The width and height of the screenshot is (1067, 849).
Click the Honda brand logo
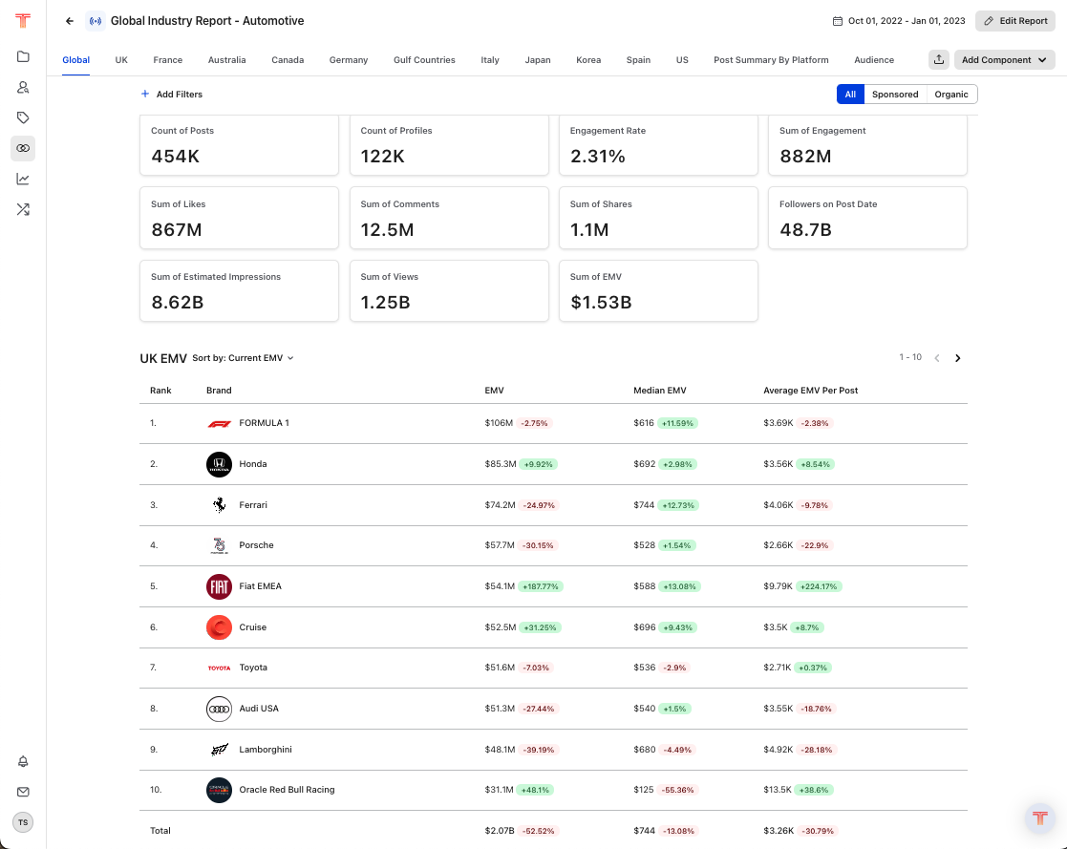pos(219,464)
